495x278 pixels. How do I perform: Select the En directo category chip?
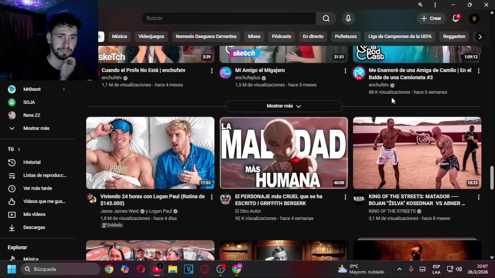(313, 36)
